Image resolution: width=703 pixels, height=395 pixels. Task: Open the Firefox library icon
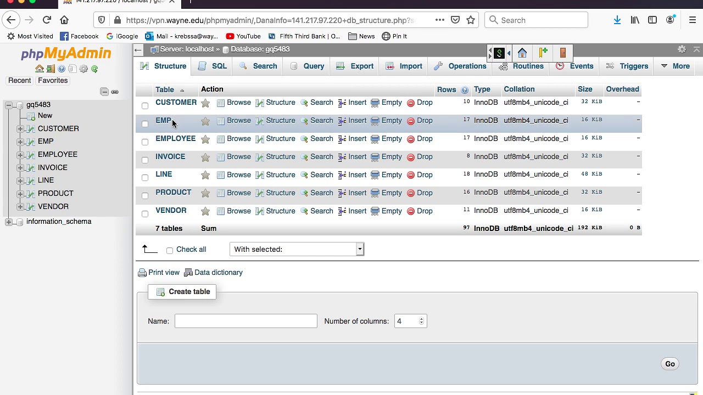pos(635,20)
